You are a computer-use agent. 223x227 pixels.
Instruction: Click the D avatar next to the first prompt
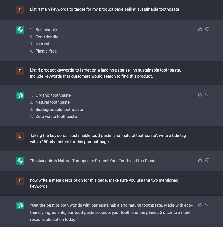click(20, 10)
